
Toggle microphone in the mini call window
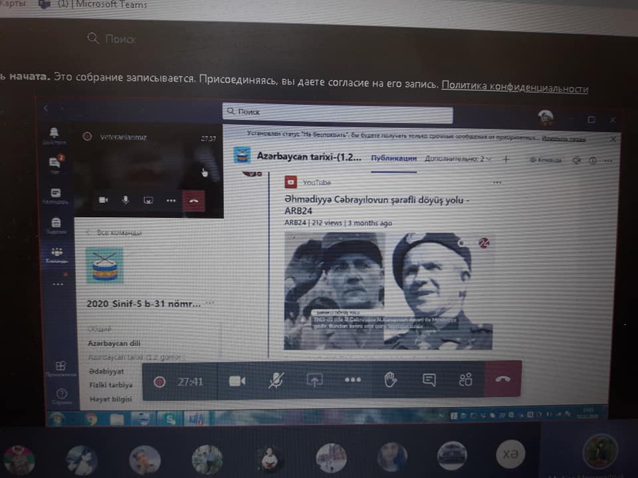126,200
